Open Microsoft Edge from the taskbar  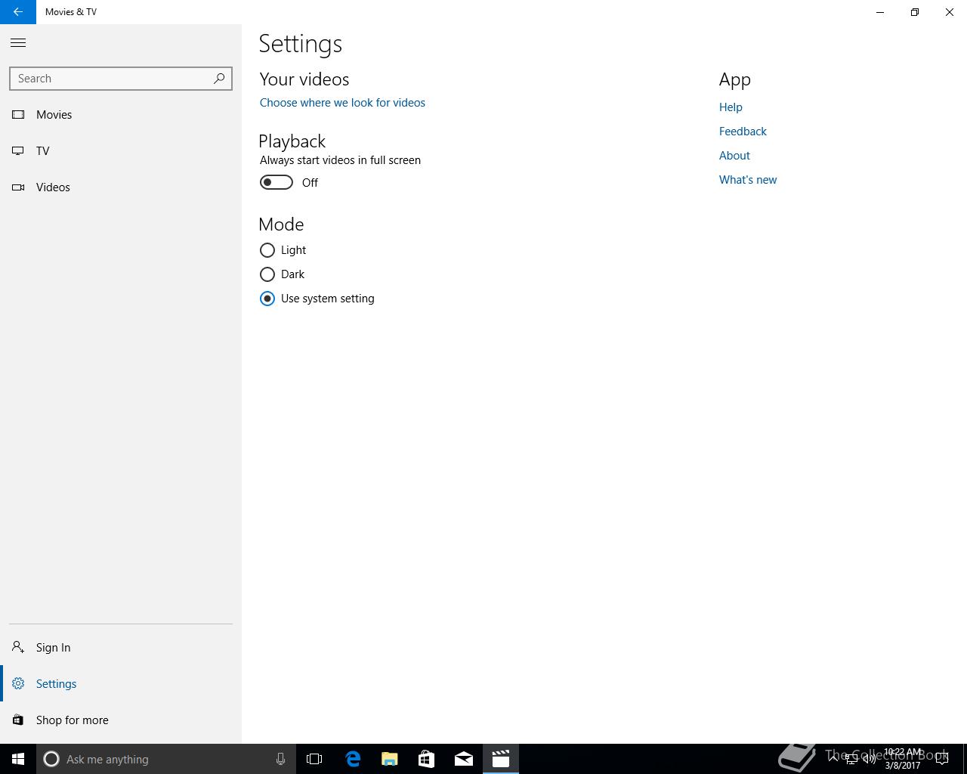pyautogui.click(x=353, y=759)
